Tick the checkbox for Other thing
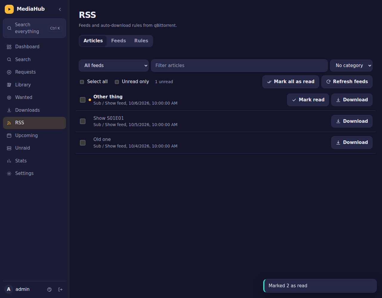 click(83, 100)
